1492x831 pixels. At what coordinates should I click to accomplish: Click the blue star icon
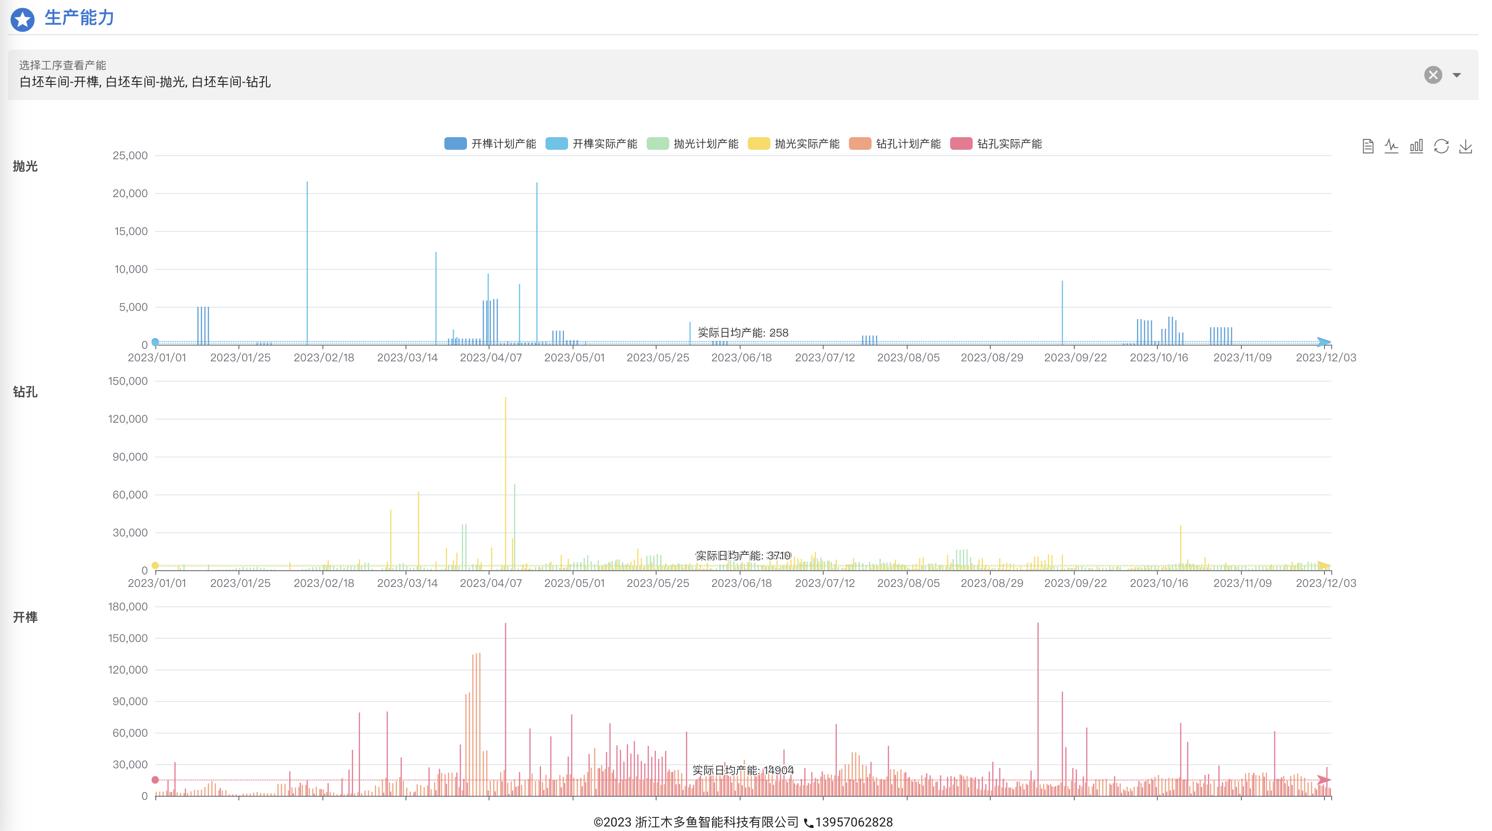click(23, 20)
